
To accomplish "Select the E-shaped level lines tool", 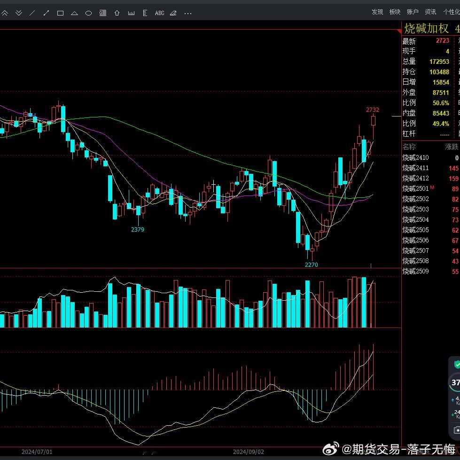I will [x=145, y=13].
